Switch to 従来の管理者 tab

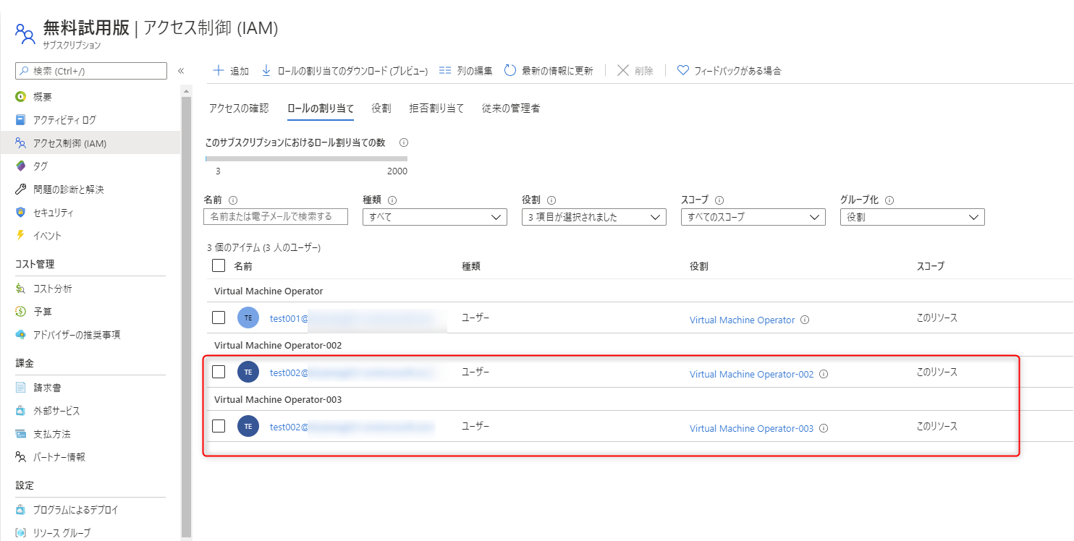click(511, 108)
